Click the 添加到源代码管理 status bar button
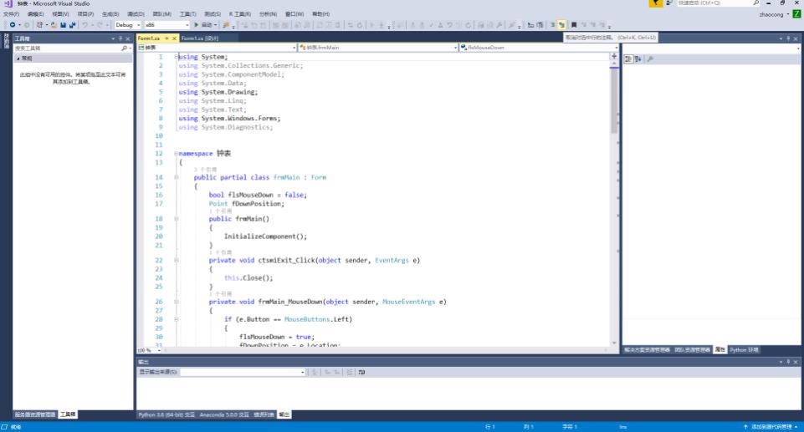 point(770,426)
